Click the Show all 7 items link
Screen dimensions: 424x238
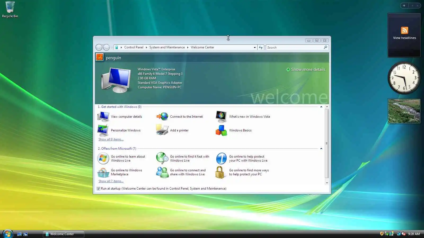point(111,181)
